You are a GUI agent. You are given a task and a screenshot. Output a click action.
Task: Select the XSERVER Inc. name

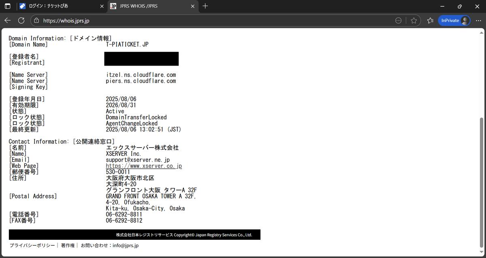[x=124, y=154]
